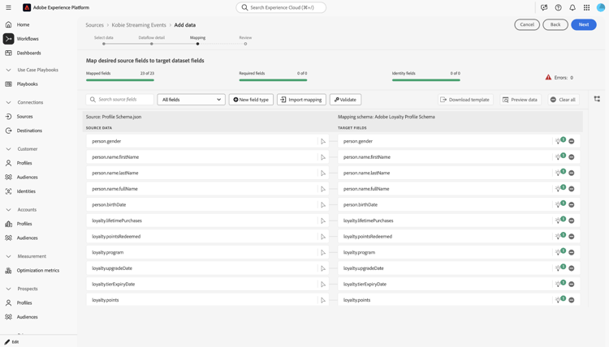Remove the loyalty.program mapping row

pos(572,252)
